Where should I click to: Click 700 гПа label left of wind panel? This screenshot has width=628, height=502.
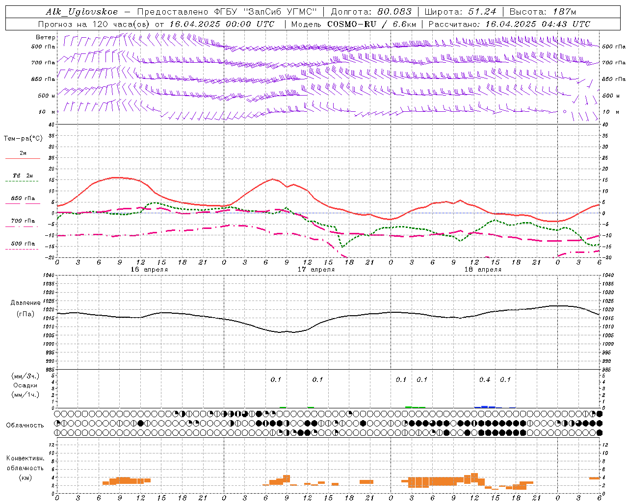coord(43,63)
